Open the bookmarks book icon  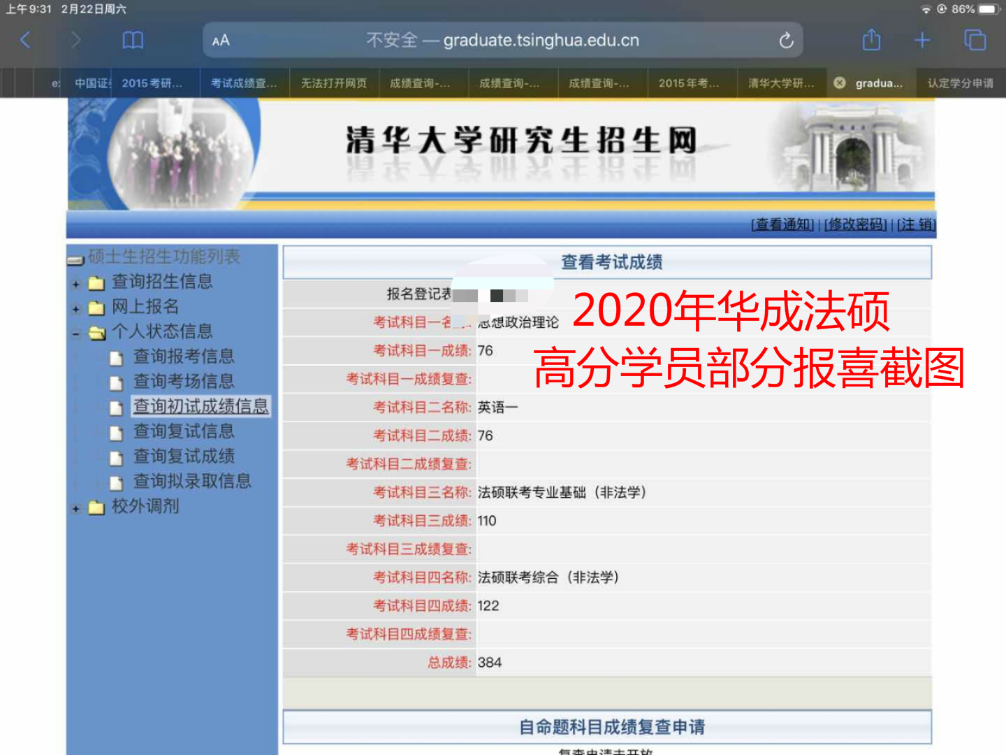point(133,40)
